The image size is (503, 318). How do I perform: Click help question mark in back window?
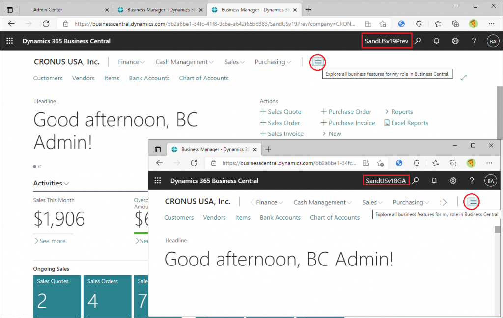click(474, 41)
